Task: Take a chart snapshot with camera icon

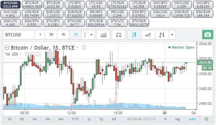Action: [x=208, y=35]
